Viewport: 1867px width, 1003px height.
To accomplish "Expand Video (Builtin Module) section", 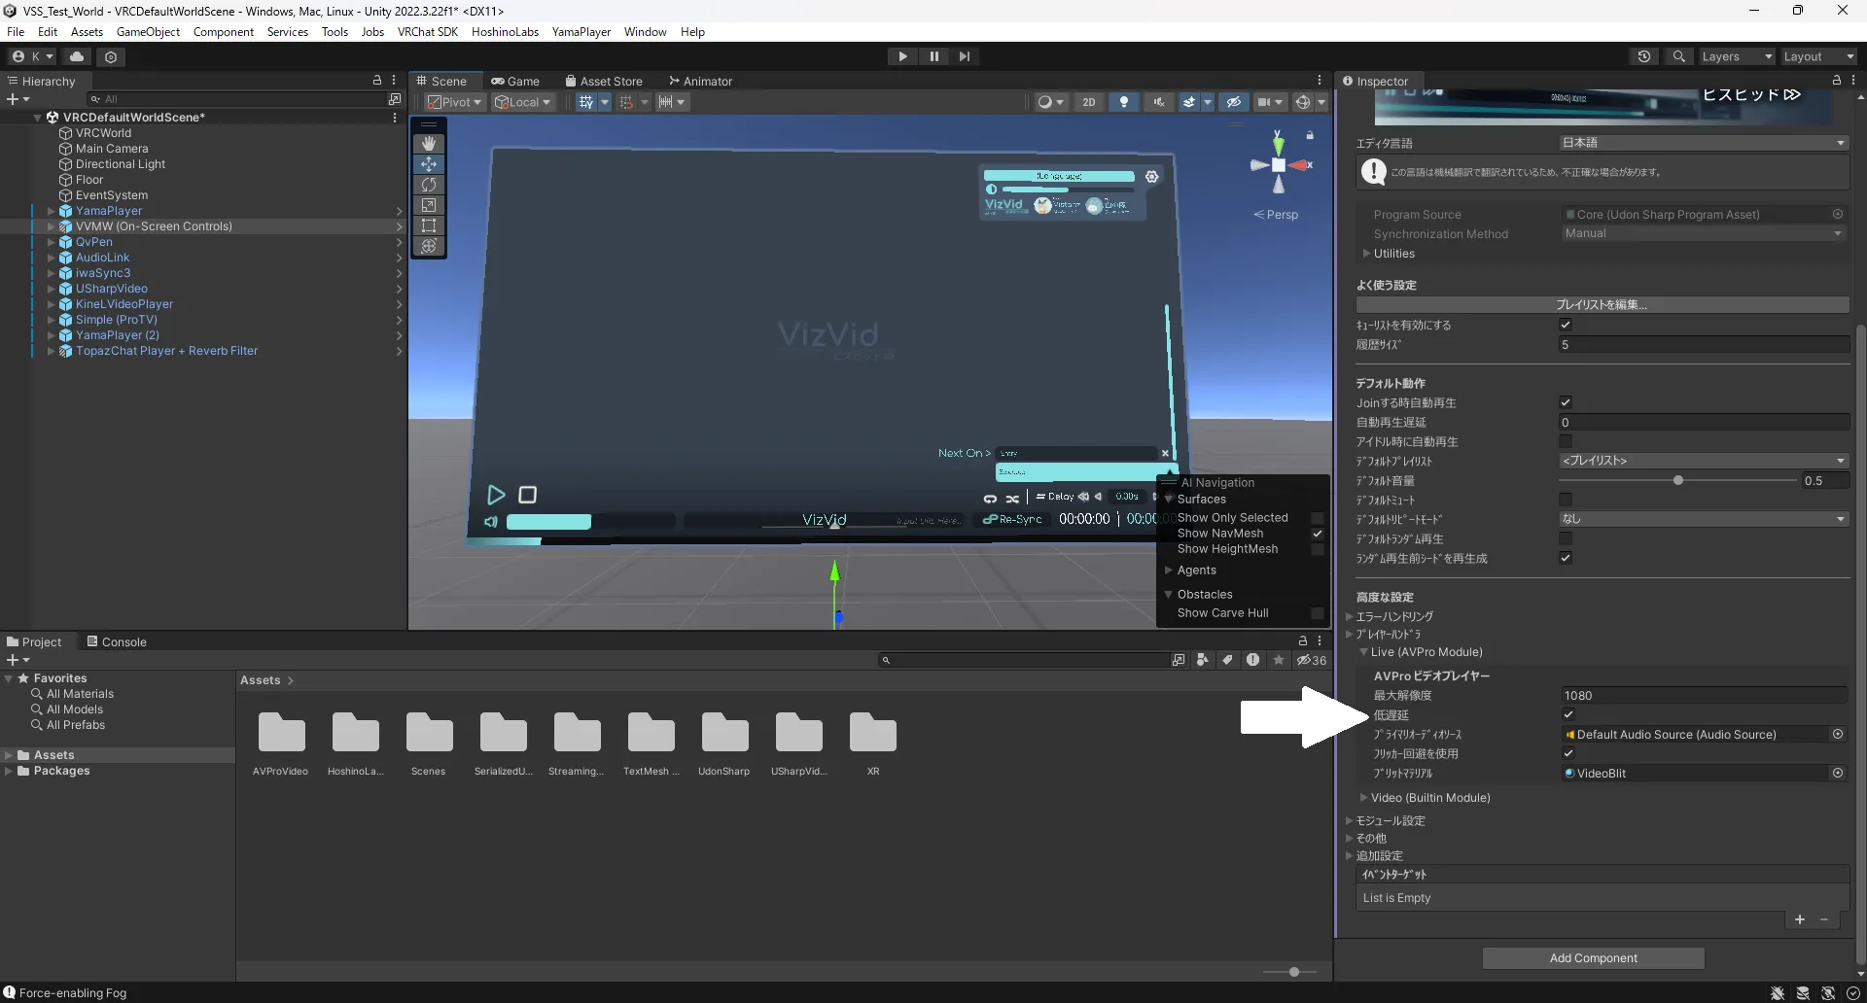I will coord(1364,798).
